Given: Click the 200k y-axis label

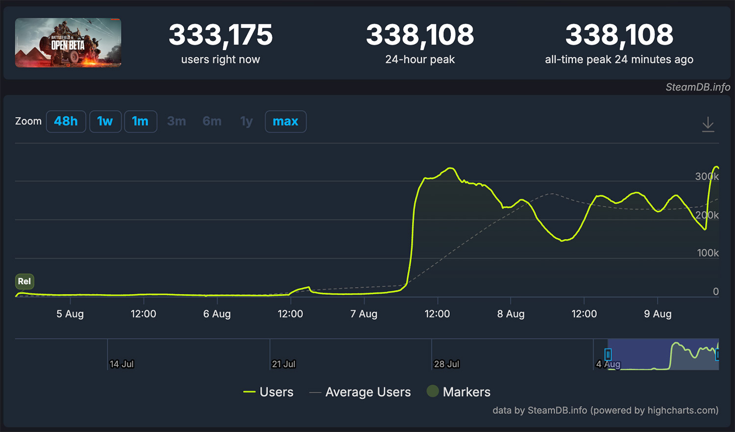Looking at the screenshot, I should (707, 215).
